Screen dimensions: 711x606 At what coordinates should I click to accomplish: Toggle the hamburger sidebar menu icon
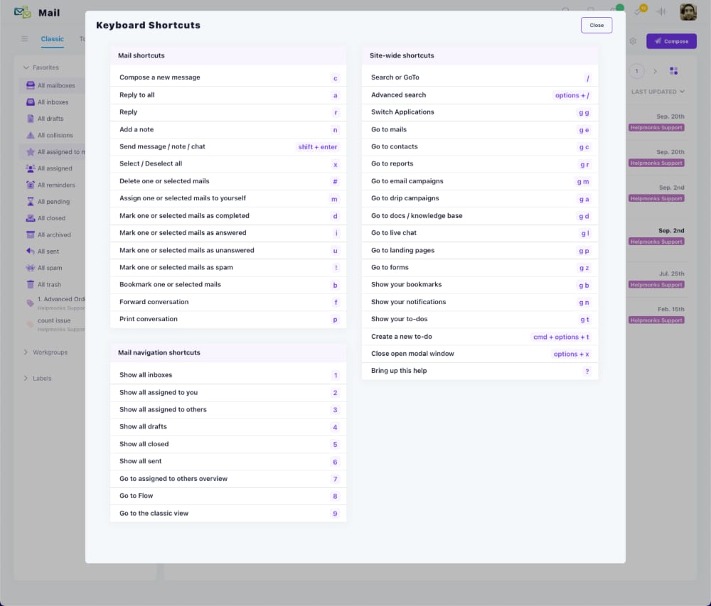pos(24,39)
